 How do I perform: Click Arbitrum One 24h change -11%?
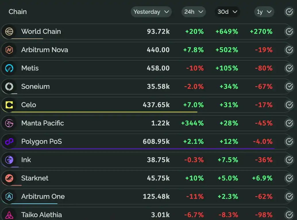[195, 196]
